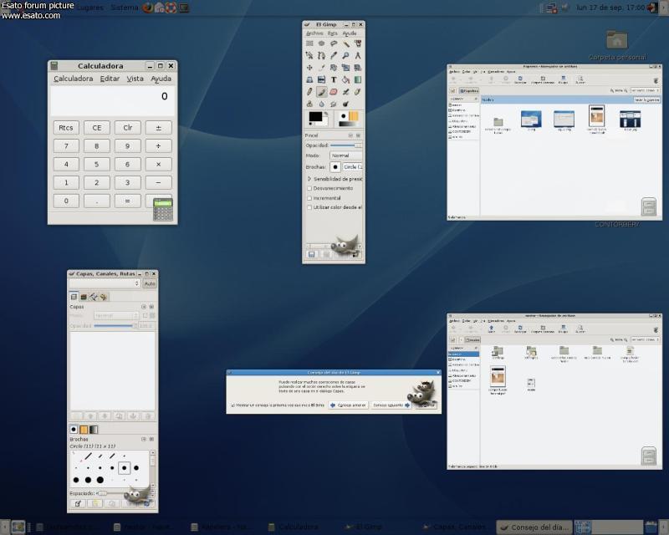Enable the Desvanecimiento checkbox
The height and width of the screenshot is (535, 669).
click(x=309, y=188)
